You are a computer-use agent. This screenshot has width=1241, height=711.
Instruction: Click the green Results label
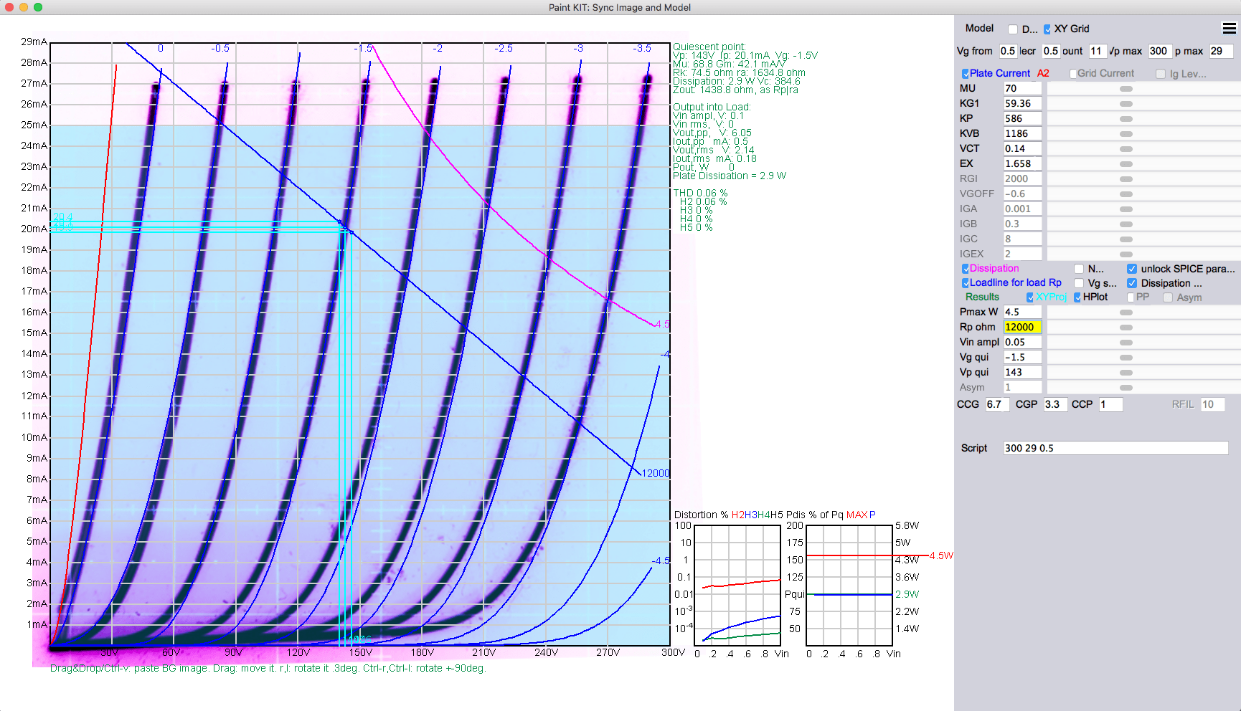(982, 297)
